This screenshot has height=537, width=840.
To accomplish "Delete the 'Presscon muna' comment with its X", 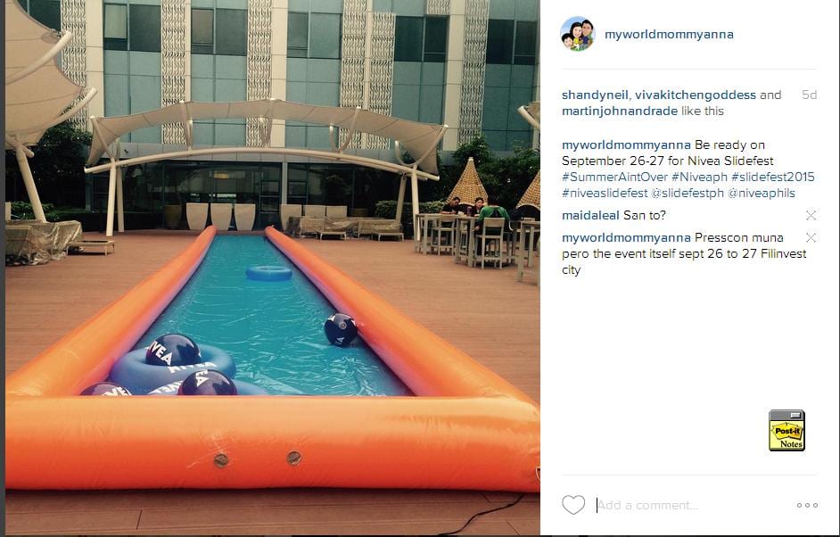I will point(811,237).
